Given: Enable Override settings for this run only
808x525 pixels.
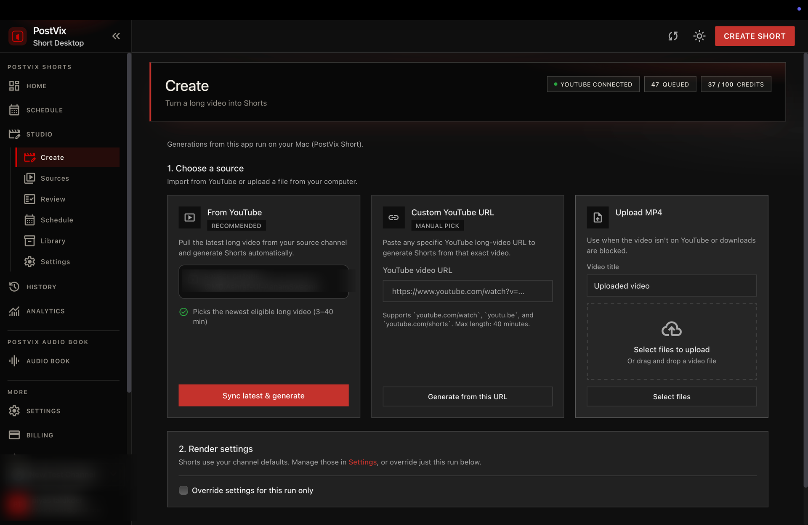Looking at the screenshot, I should [183, 490].
